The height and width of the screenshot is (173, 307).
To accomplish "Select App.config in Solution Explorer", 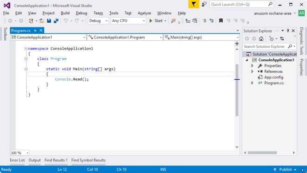I will (x=274, y=77).
